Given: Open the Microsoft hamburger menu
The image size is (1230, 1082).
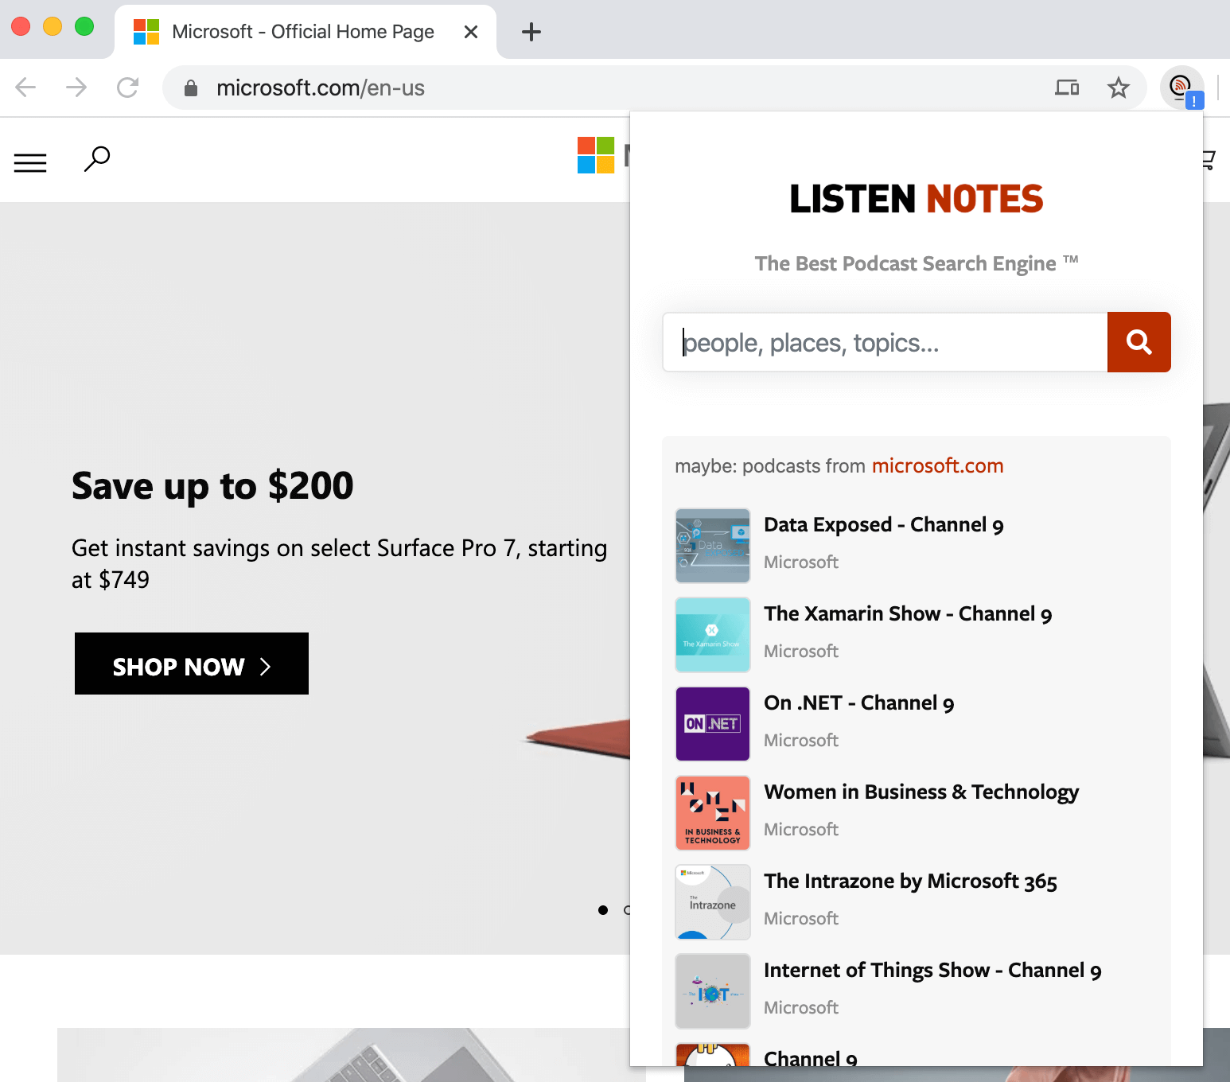Looking at the screenshot, I should click(x=30, y=162).
